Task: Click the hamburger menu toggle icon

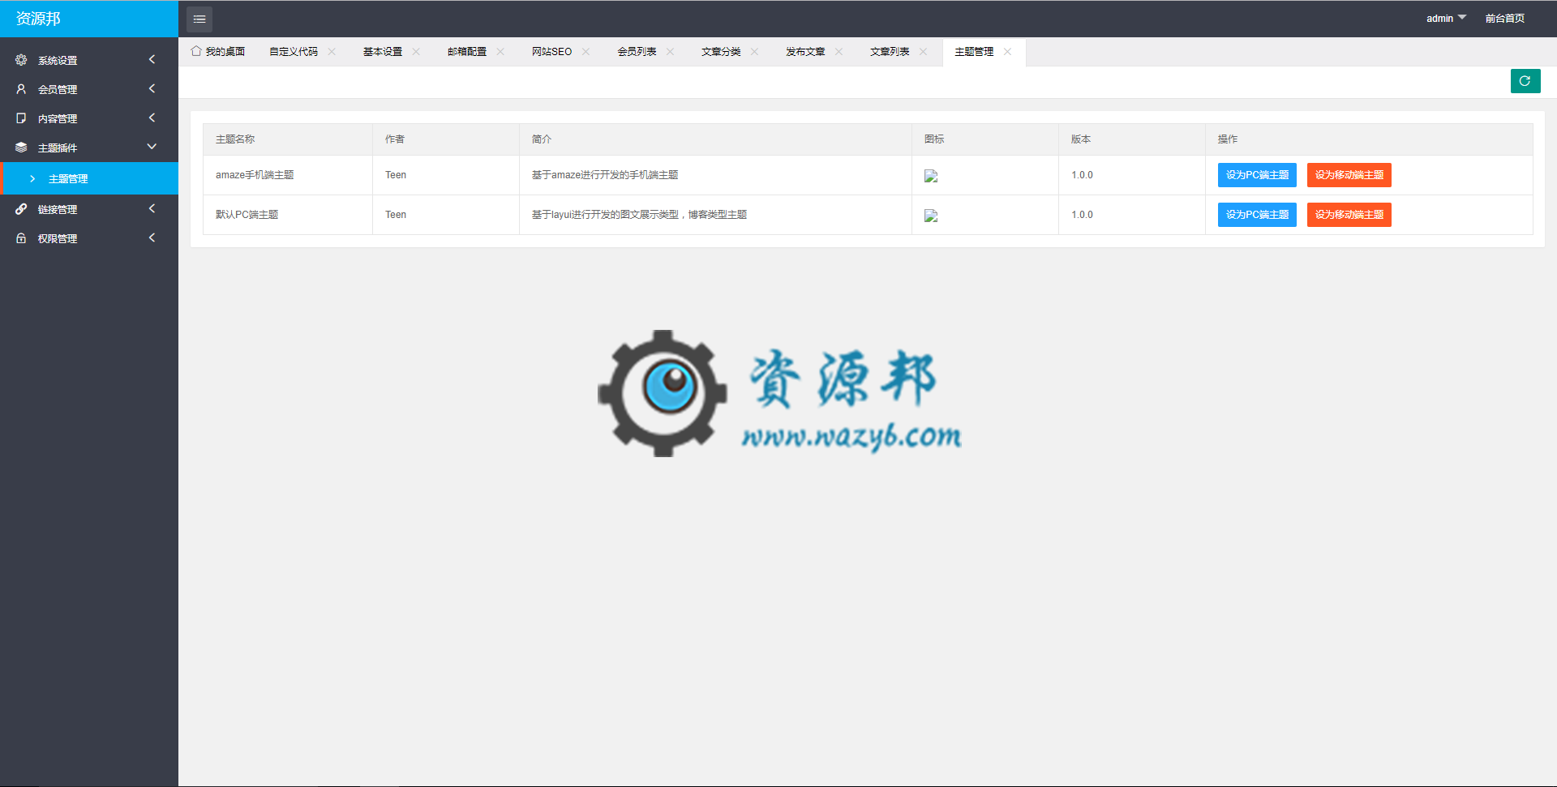Action: 199,19
